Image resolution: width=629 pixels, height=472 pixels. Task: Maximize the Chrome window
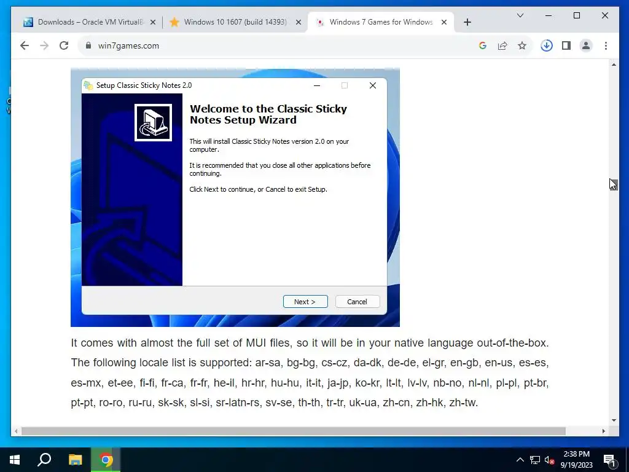coord(577,15)
